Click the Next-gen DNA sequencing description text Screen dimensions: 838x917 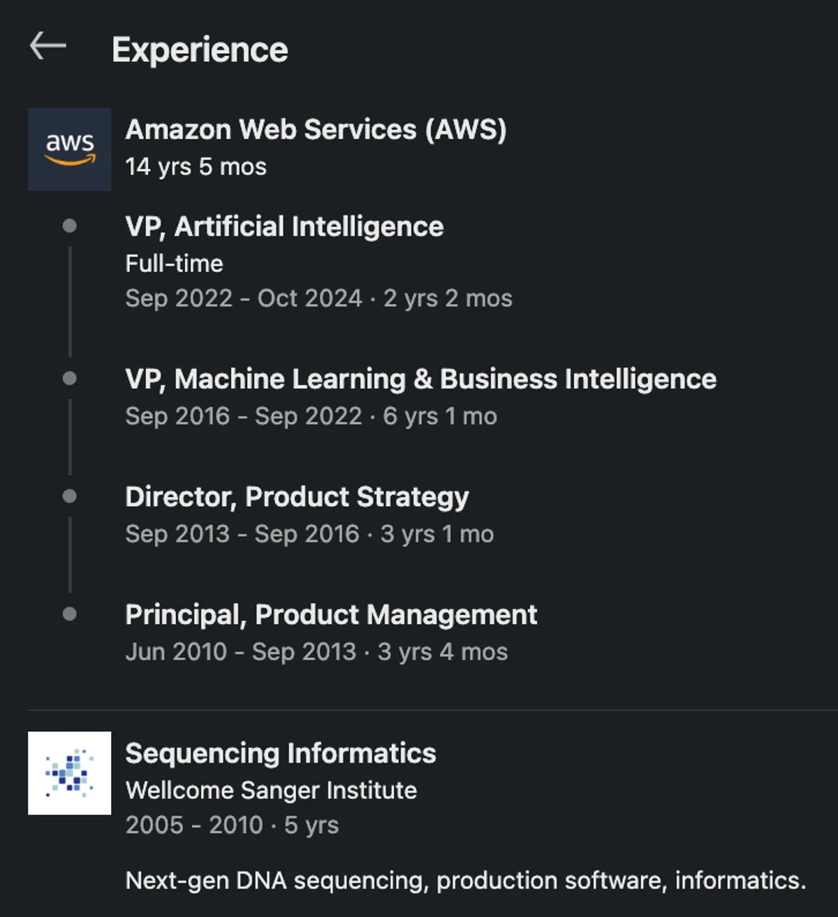point(465,880)
